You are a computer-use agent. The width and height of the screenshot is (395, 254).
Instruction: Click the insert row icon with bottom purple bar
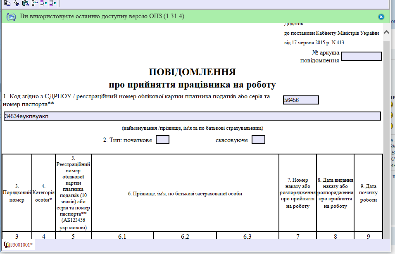coord(52,3)
